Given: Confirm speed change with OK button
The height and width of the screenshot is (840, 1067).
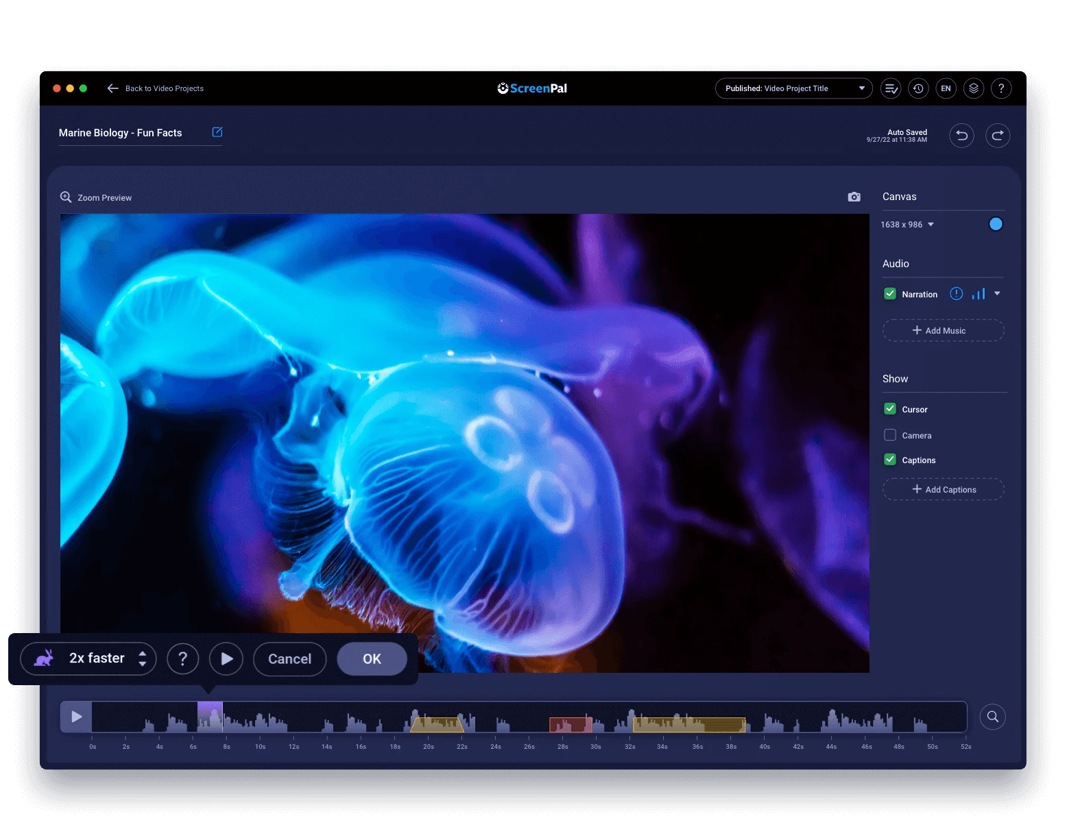Looking at the screenshot, I should tap(372, 658).
